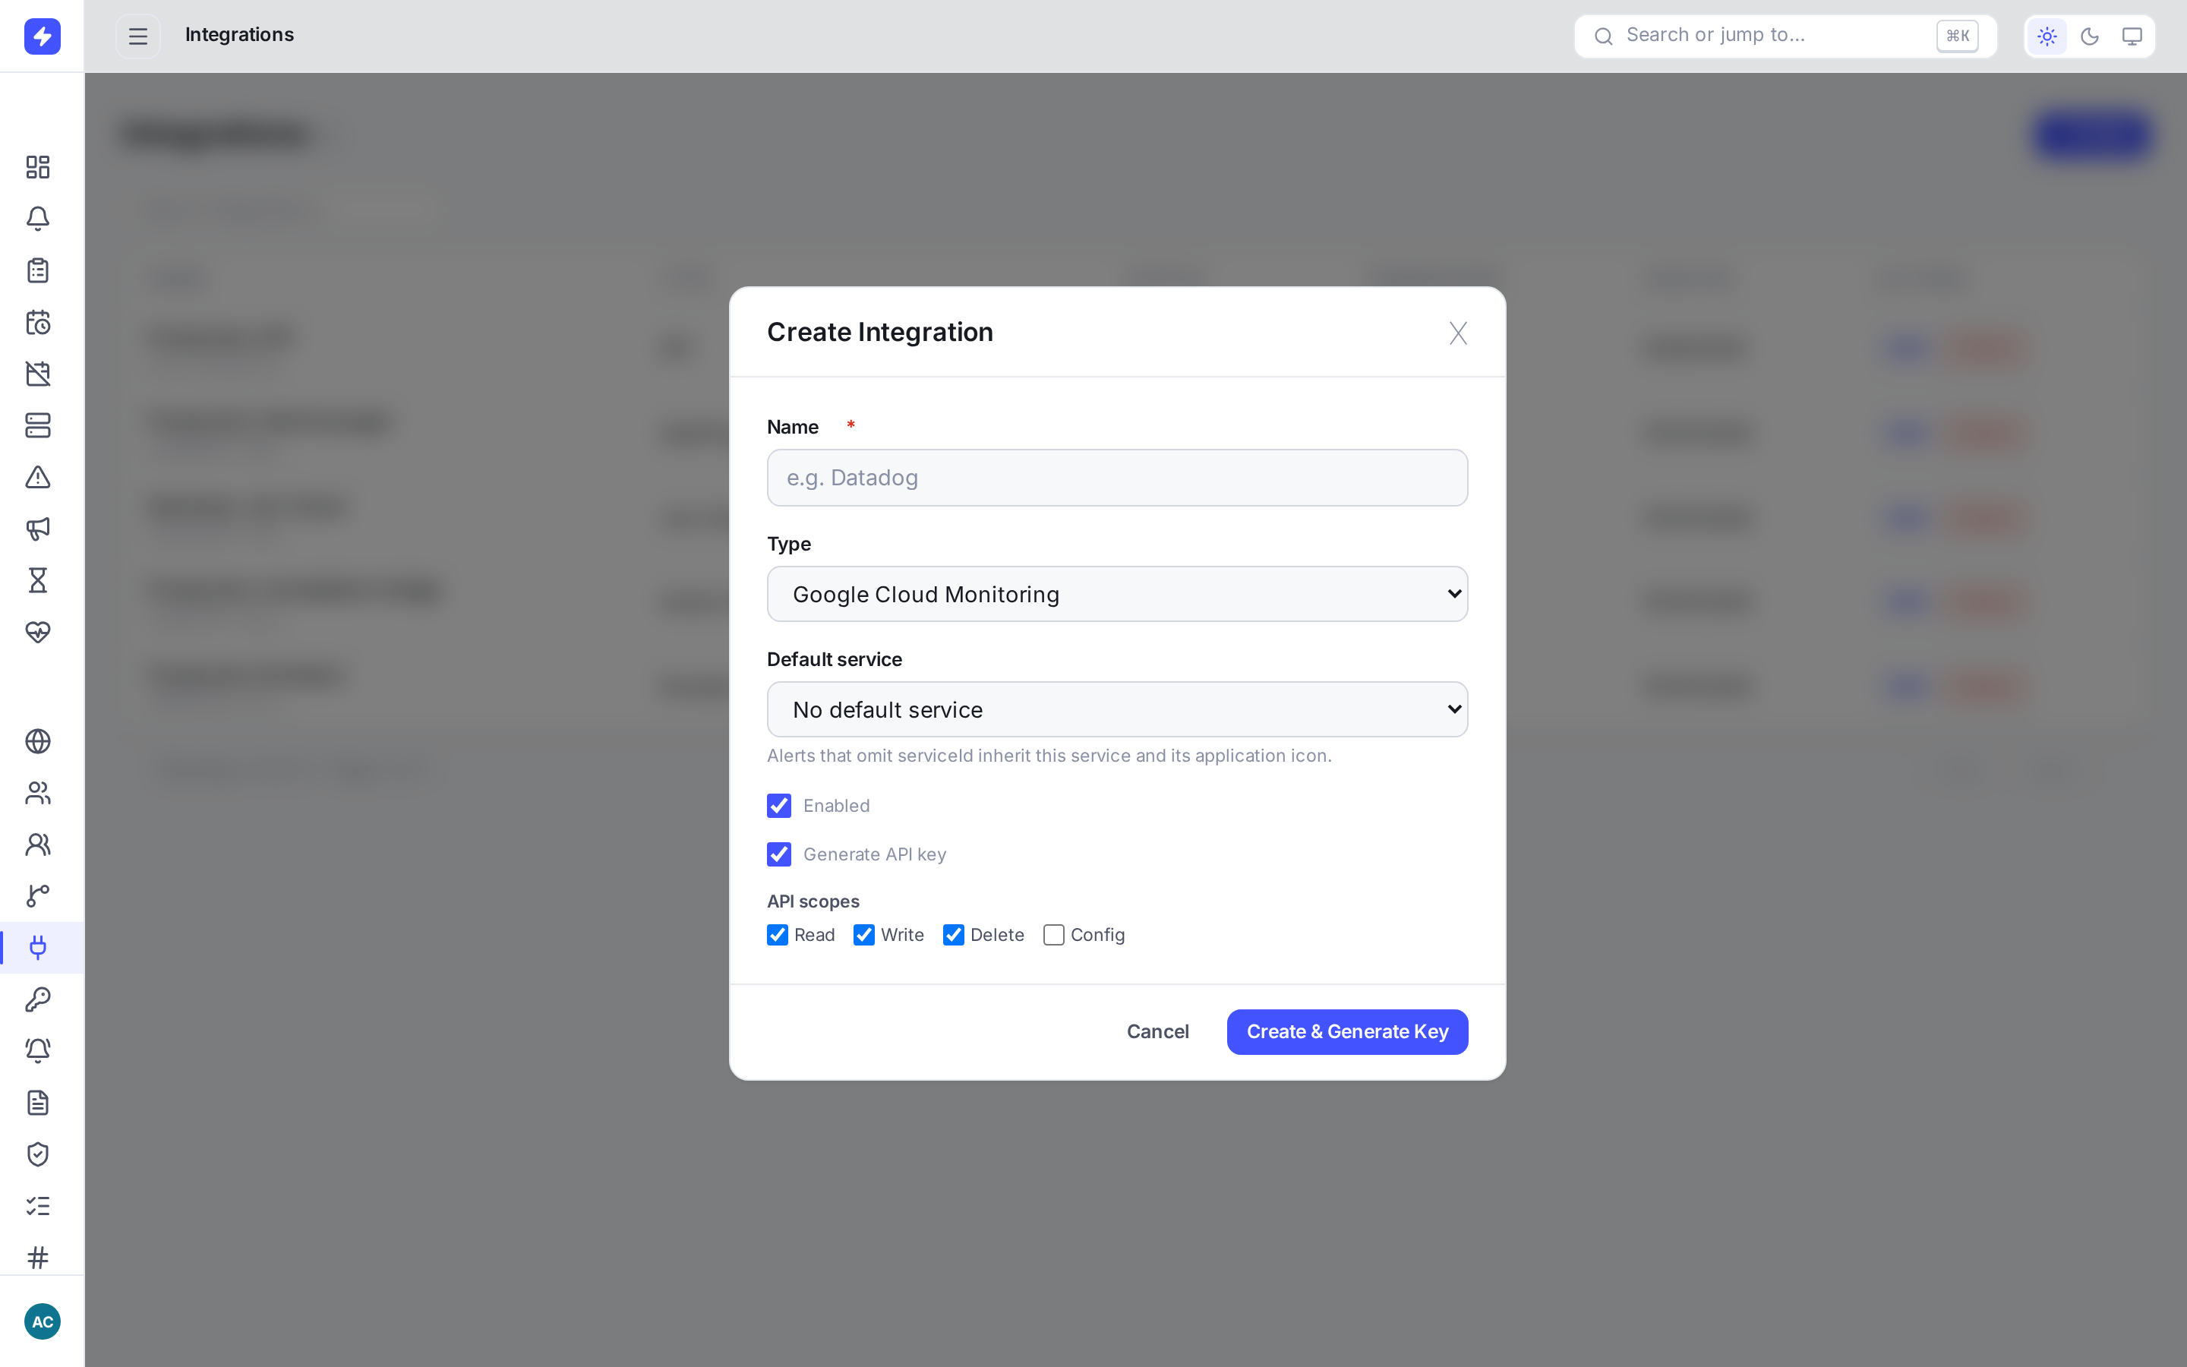
Task: Switch to light theme sun icon
Action: [2047, 36]
